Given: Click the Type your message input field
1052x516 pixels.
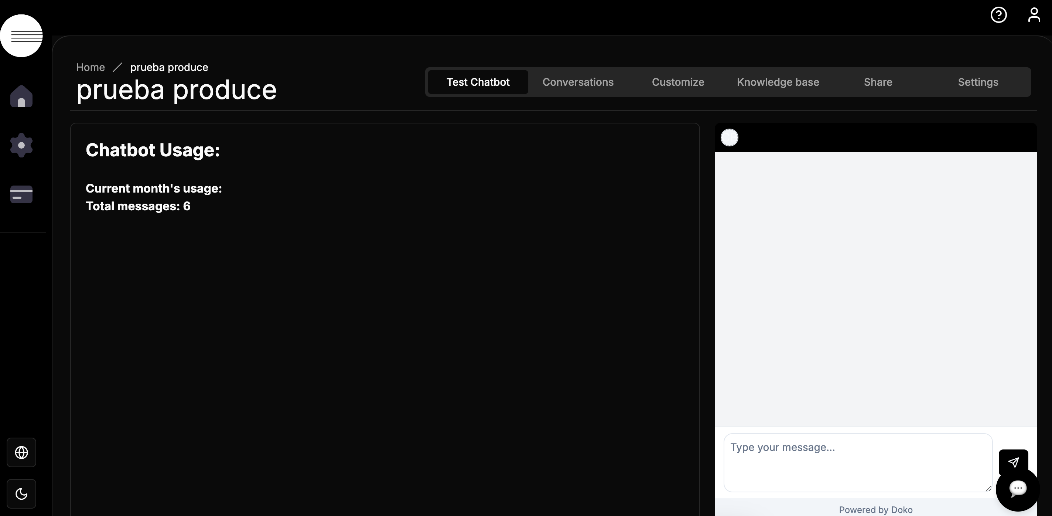Looking at the screenshot, I should click(858, 462).
